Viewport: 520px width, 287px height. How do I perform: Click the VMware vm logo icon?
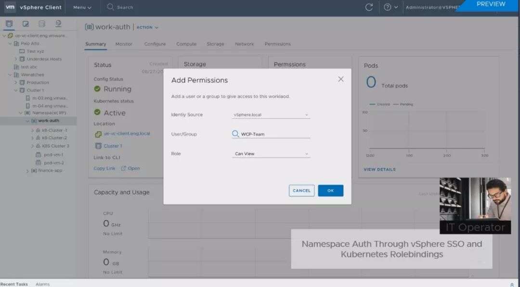10,7
